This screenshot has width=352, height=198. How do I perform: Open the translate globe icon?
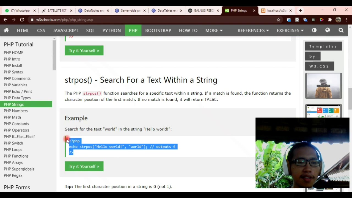[x=328, y=30]
